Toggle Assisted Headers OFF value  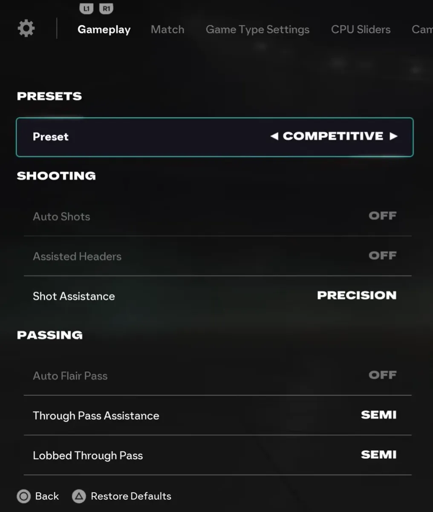coord(382,256)
